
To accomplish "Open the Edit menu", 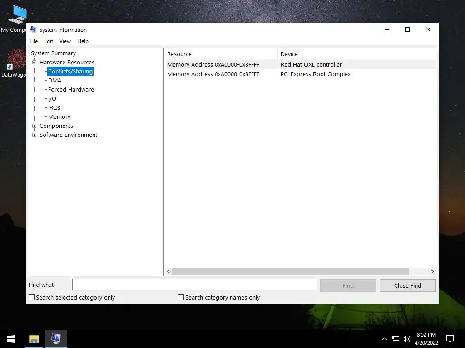I will 48,41.
